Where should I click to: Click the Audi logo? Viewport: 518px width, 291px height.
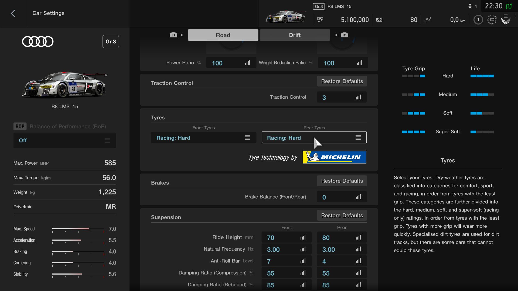pos(38,41)
